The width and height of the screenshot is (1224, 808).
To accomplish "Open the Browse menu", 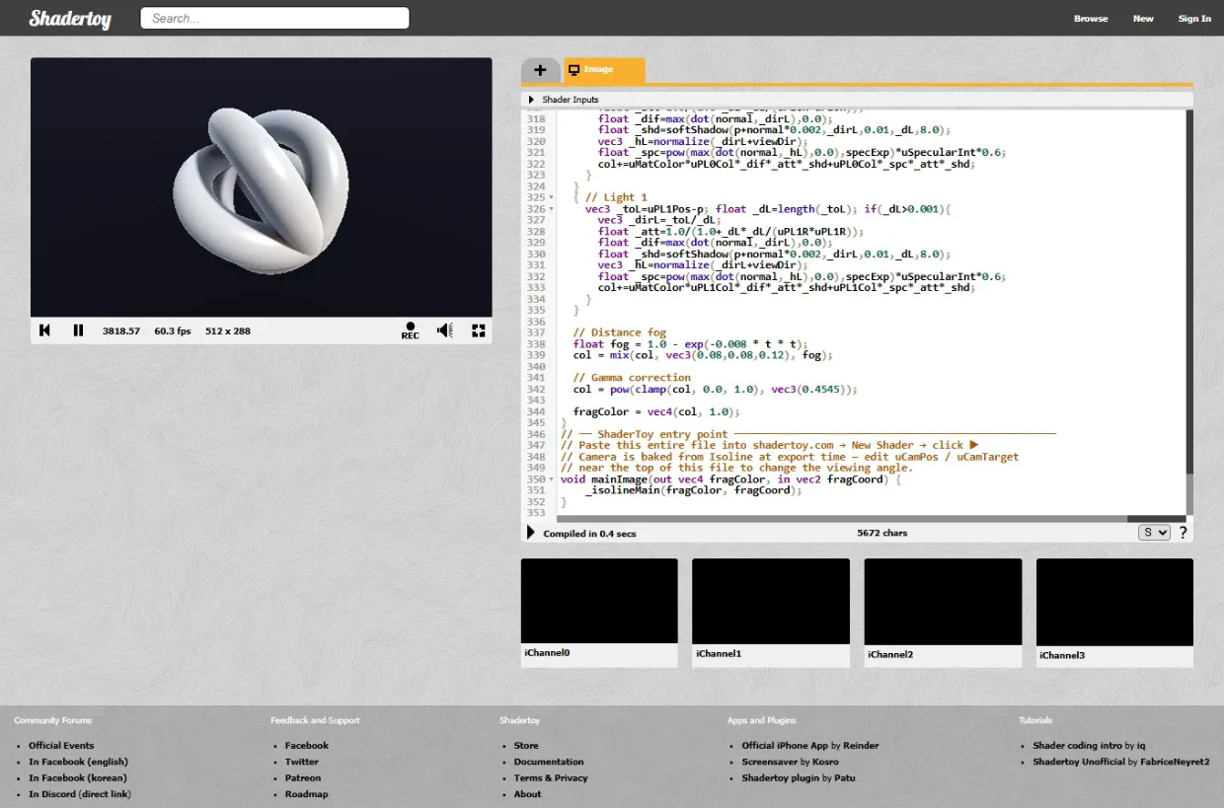I will pos(1091,19).
